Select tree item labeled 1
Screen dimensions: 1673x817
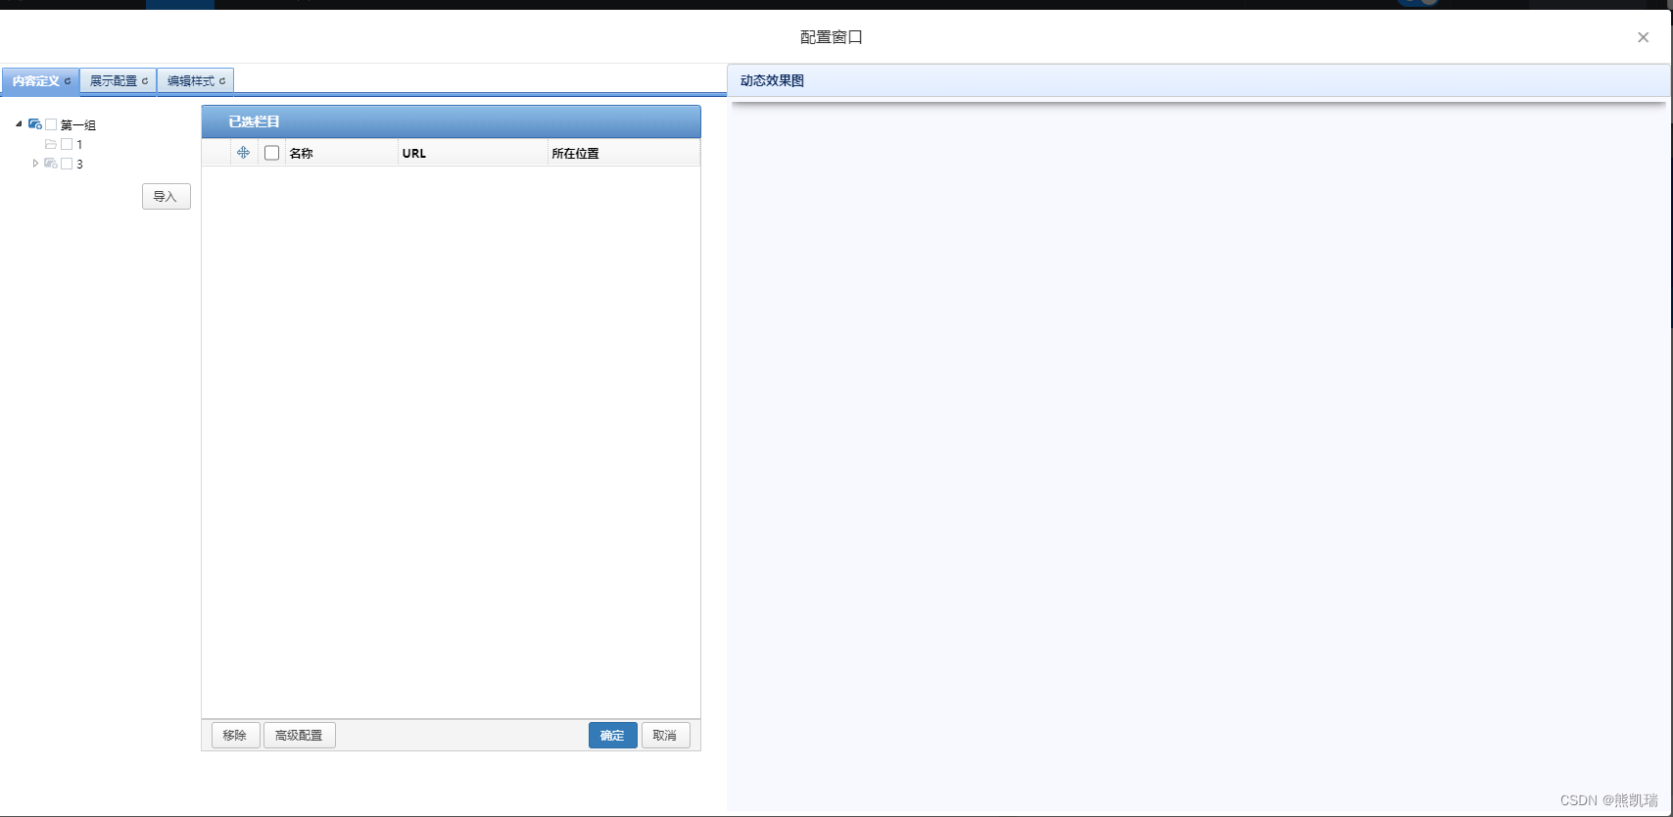(x=79, y=144)
